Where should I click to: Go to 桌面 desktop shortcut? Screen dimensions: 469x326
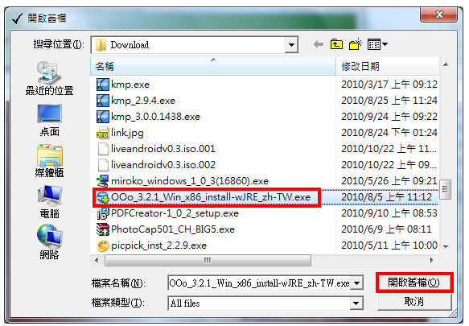click(49, 121)
